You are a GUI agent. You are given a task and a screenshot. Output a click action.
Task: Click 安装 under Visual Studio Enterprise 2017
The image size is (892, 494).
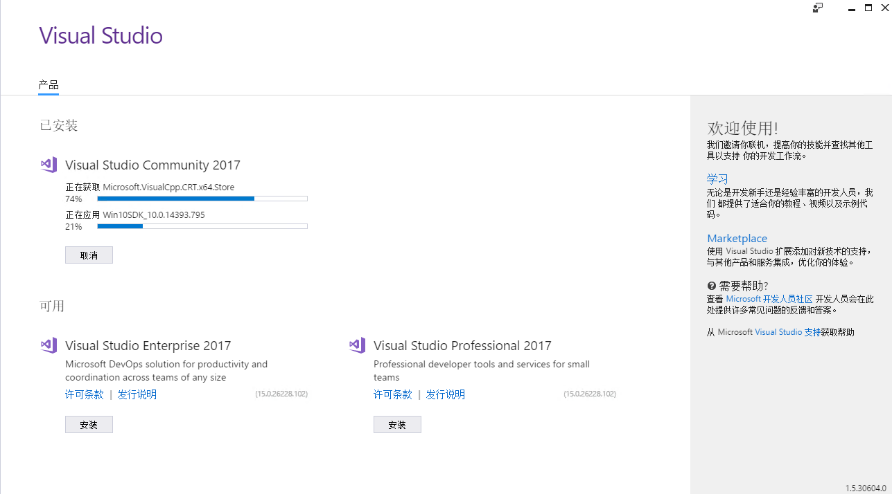coord(89,424)
